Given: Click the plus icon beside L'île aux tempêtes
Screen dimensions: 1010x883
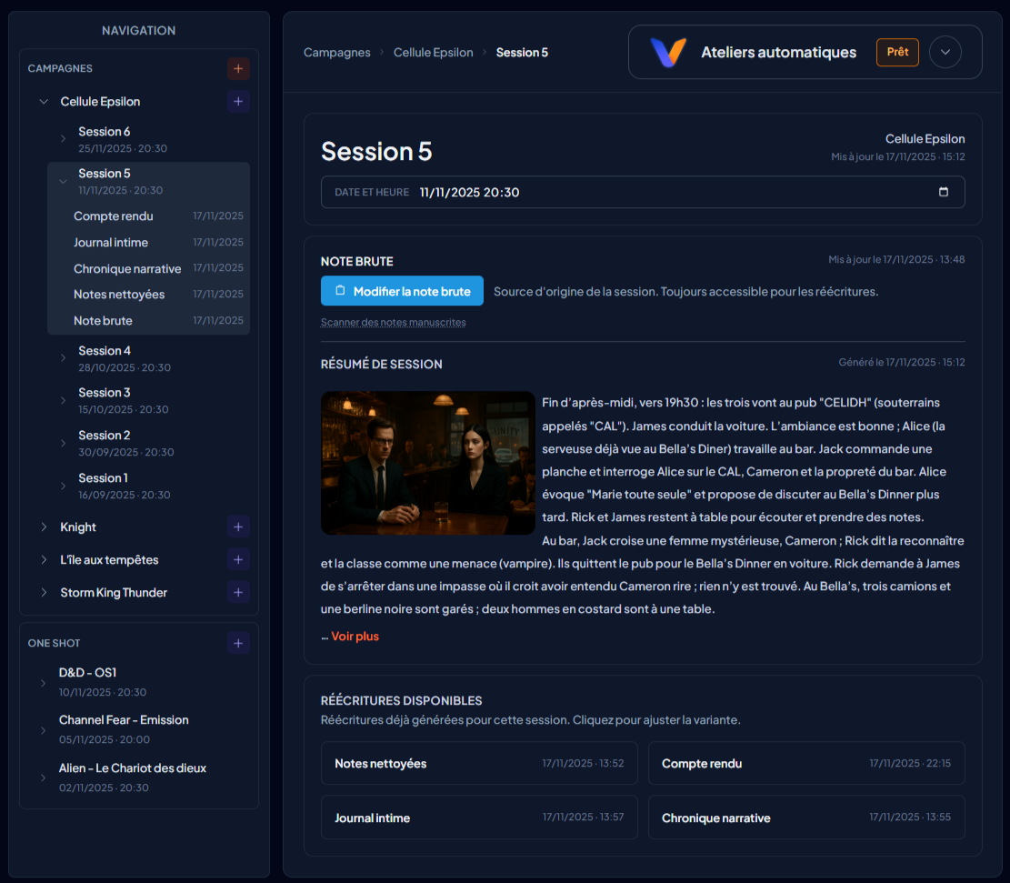Looking at the screenshot, I should (238, 559).
